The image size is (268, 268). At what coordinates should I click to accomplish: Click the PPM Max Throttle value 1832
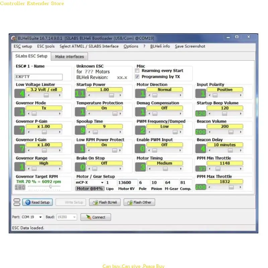click(225, 182)
